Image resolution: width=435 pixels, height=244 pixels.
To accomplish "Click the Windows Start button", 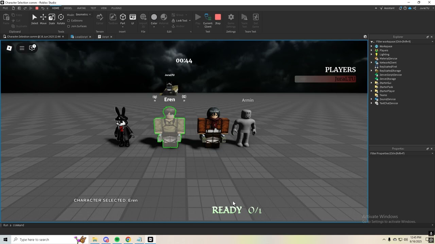I will (5, 240).
